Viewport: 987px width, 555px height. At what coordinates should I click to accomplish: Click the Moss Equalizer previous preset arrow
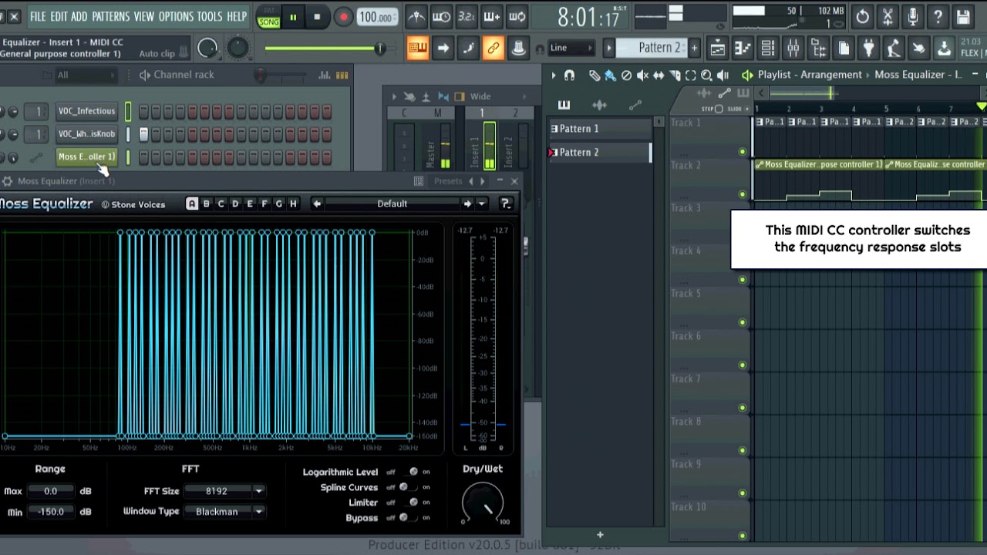317,203
